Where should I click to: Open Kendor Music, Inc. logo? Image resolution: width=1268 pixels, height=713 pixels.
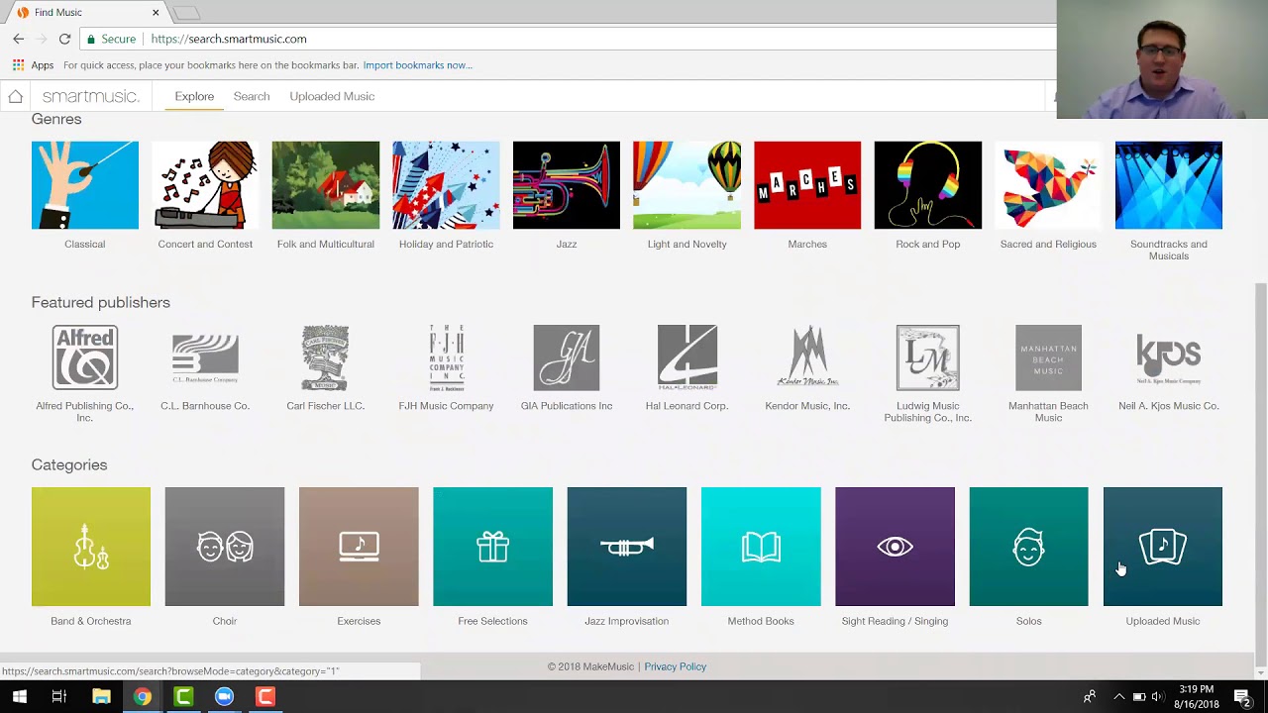pos(807,357)
